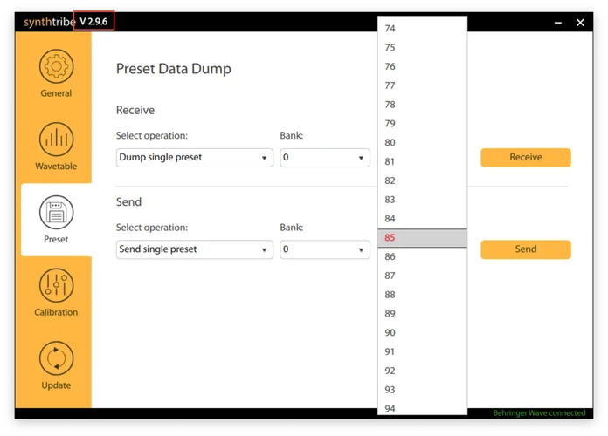
Task: Pick preset number 90 in the dropdown list
Action: (422, 332)
